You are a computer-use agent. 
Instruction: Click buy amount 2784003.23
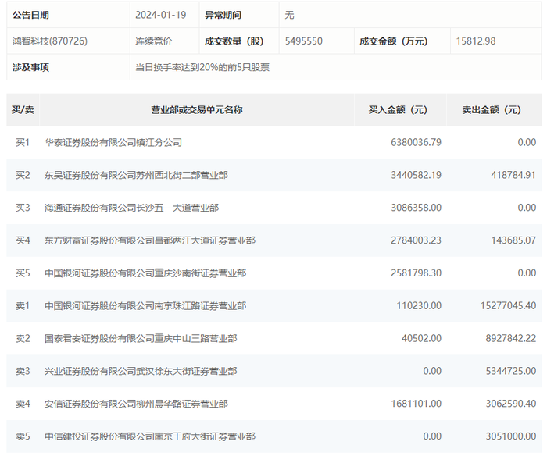[416, 240]
